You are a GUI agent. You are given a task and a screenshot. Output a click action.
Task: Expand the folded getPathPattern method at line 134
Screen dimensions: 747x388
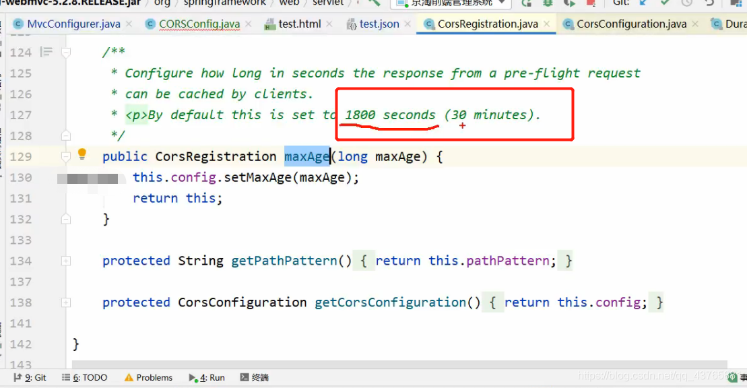click(x=66, y=261)
